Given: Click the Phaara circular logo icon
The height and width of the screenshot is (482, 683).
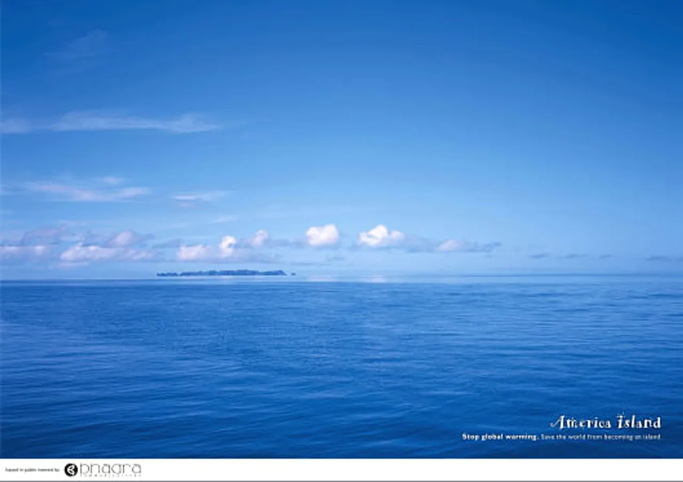Looking at the screenshot, I should point(70,470).
